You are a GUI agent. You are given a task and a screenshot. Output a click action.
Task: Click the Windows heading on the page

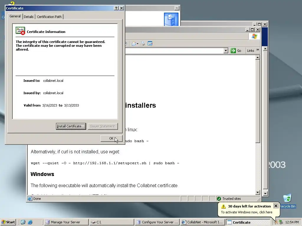[42, 174]
